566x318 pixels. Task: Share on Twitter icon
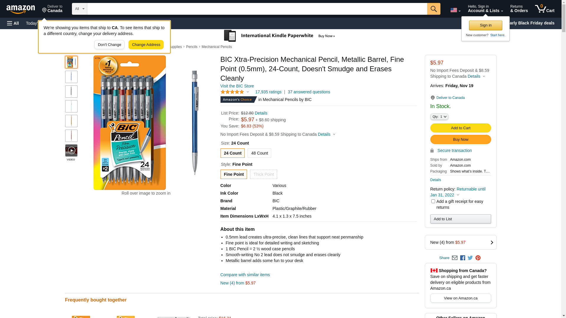470,258
